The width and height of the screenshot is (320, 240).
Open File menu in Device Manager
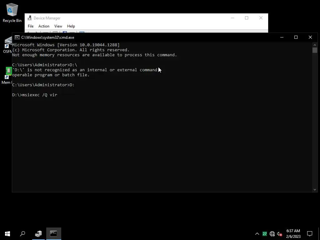tap(31, 26)
